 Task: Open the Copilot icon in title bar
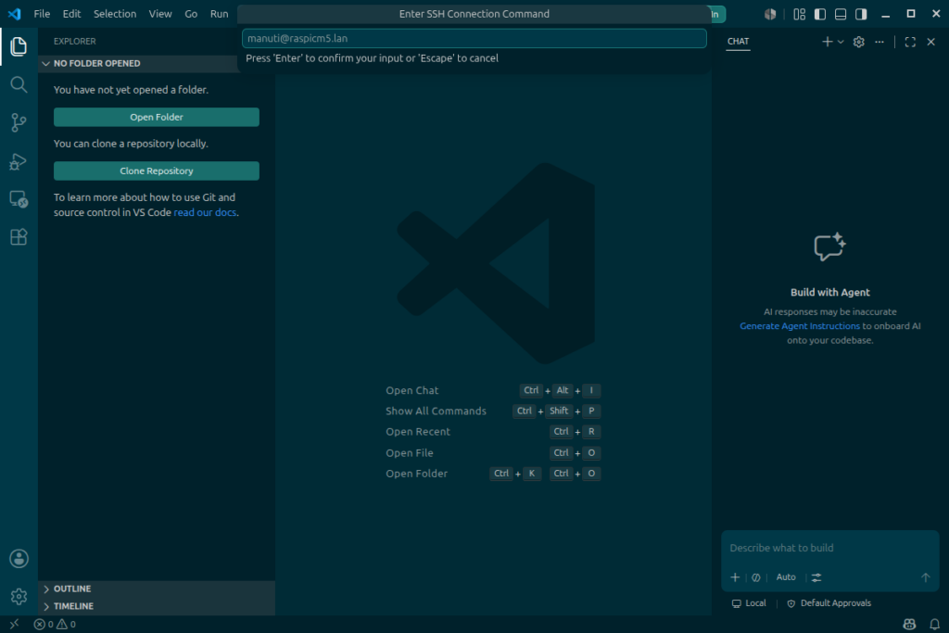click(x=770, y=14)
